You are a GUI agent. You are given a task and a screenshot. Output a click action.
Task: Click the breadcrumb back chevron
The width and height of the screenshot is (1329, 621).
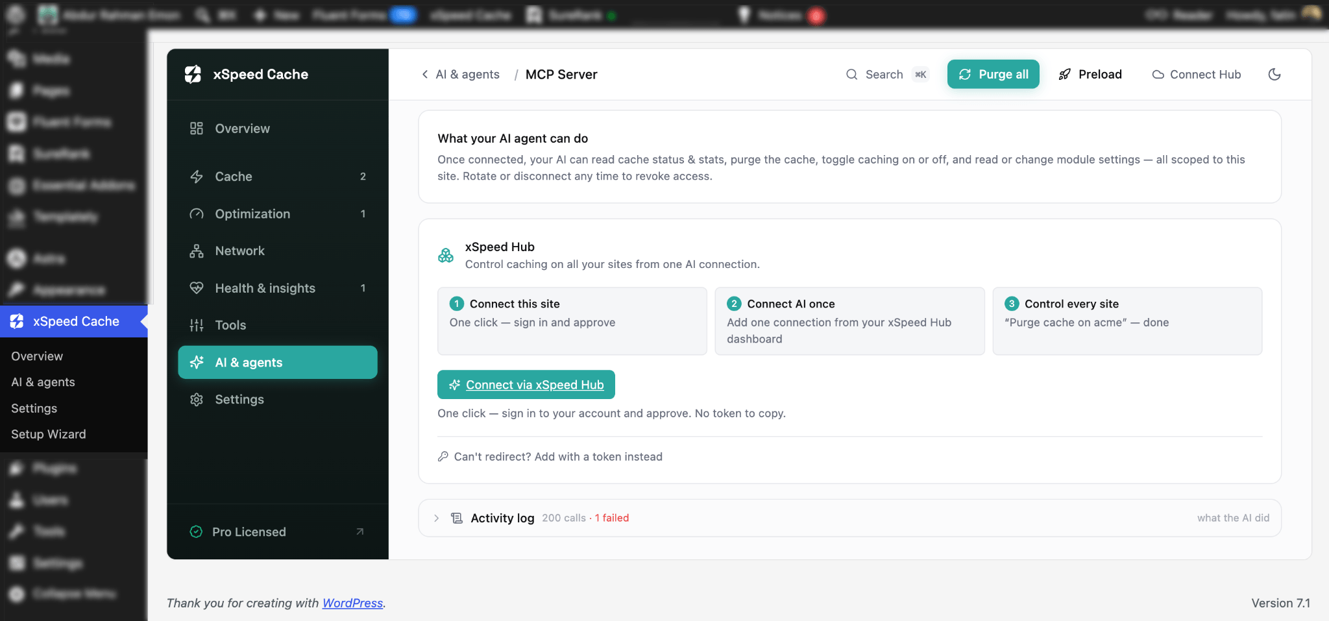425,75
